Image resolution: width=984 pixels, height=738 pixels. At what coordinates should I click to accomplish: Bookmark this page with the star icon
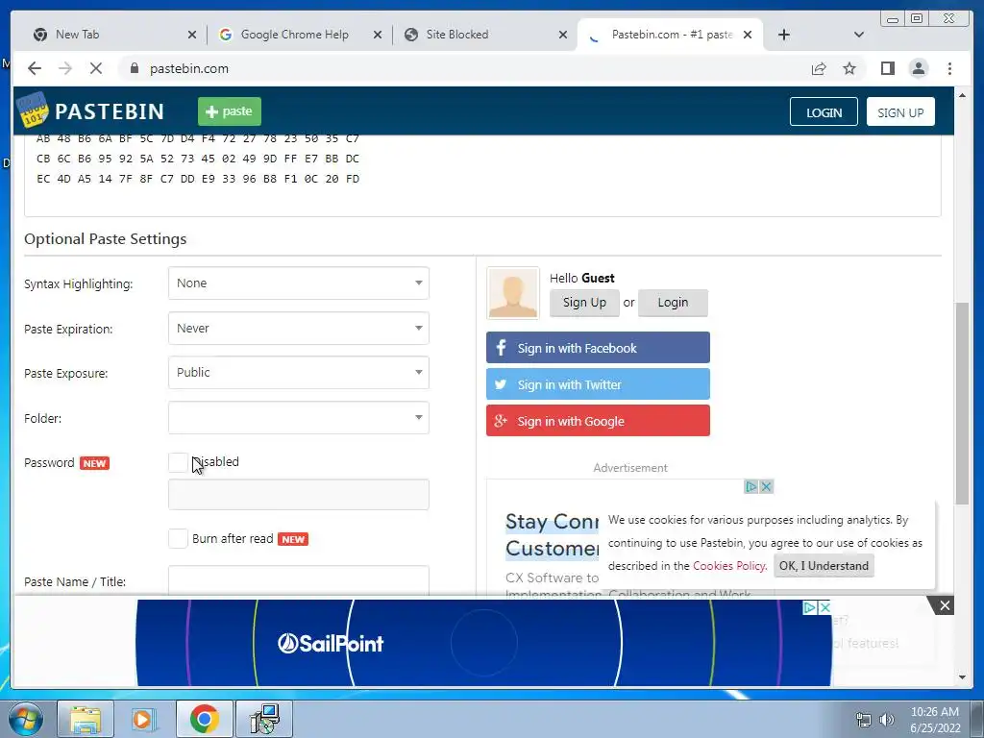click(x=849, y=68)
